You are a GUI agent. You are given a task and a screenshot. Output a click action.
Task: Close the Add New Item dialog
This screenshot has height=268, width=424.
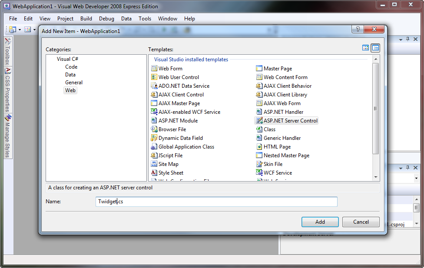(x=374, y=29)
